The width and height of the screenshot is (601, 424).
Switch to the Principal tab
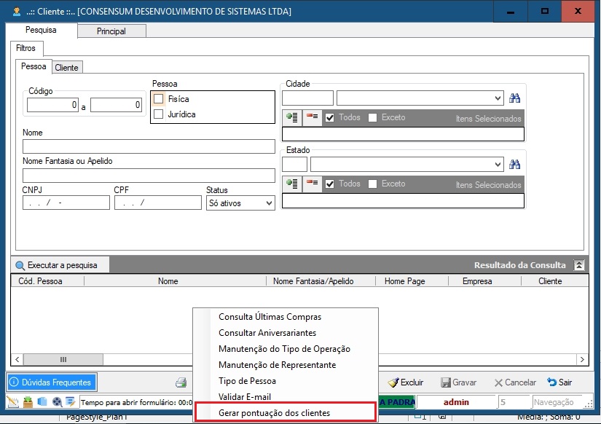coord(111,31)
